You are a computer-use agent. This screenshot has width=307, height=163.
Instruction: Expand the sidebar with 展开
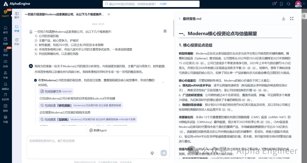click(17, 15)
